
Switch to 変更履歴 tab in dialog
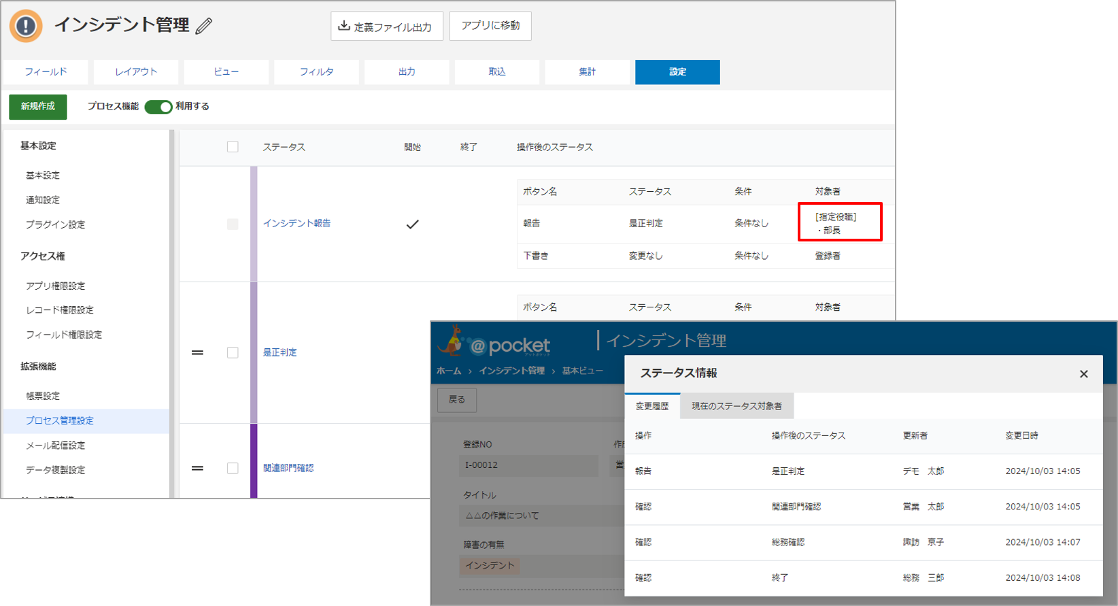[652, 406]
